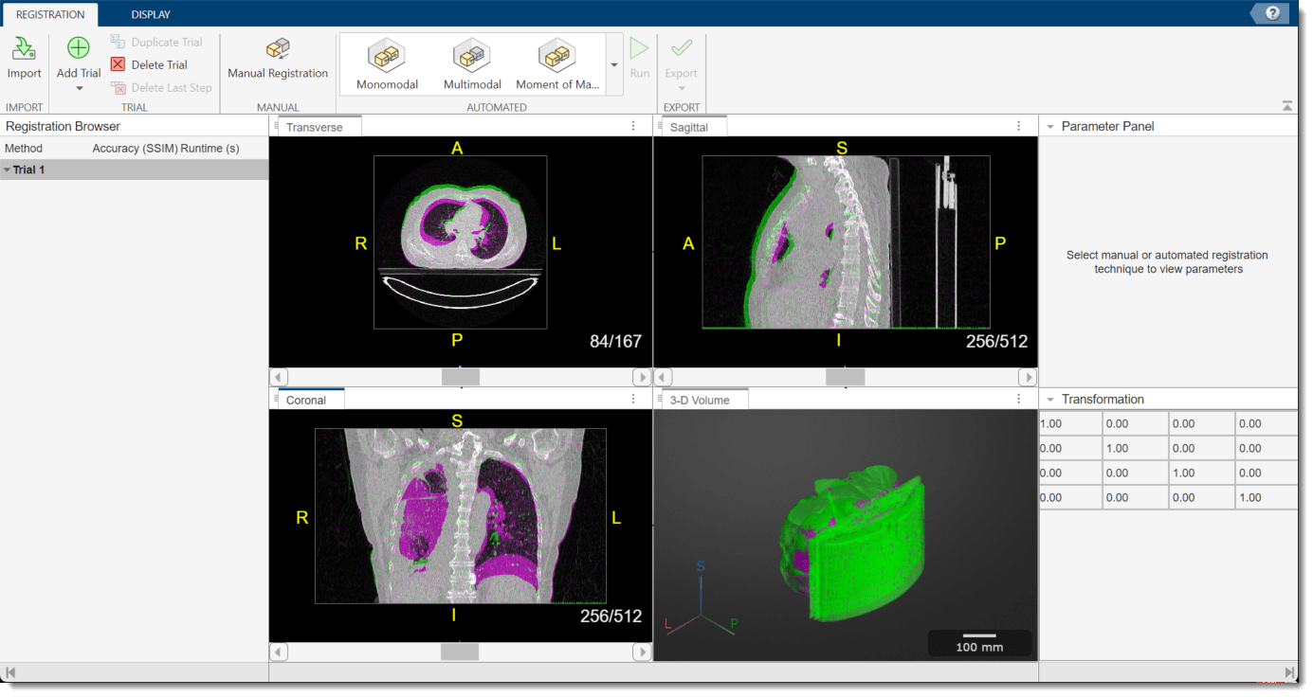The width and height of the screenshot is (1313, 697).
Task: Step the Transverse slice scrollbar right
Action: coord(642,377)
